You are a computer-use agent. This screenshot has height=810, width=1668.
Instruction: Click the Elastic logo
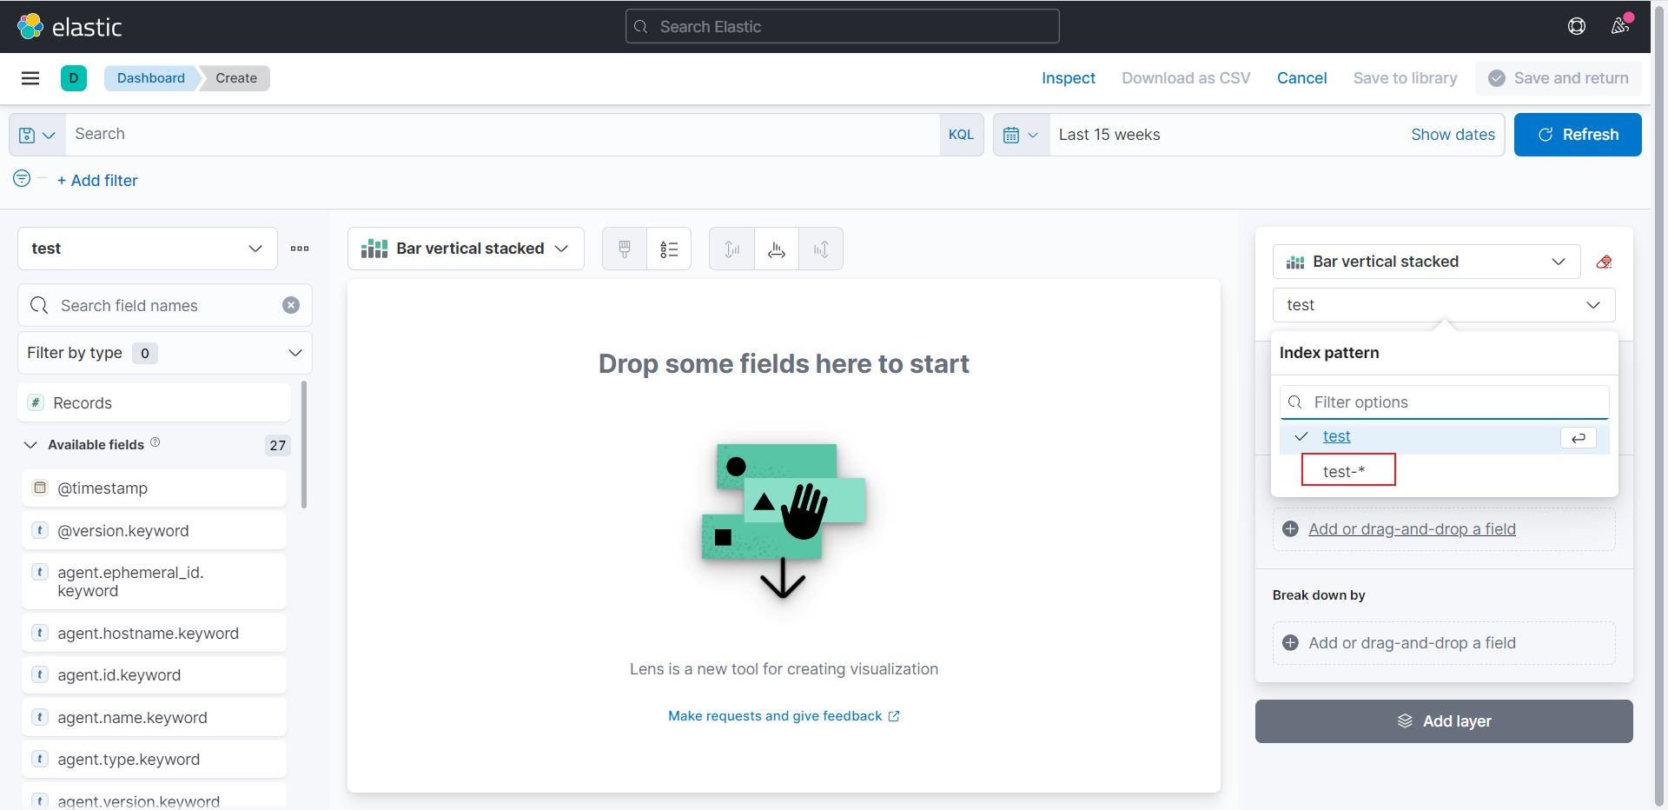click(x=69, y=27)
